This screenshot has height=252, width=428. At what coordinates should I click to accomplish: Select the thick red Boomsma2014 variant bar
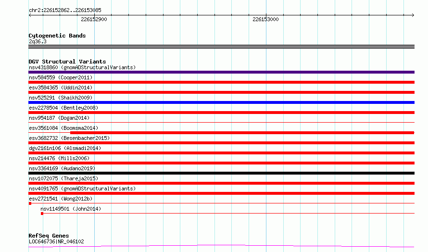242,133
